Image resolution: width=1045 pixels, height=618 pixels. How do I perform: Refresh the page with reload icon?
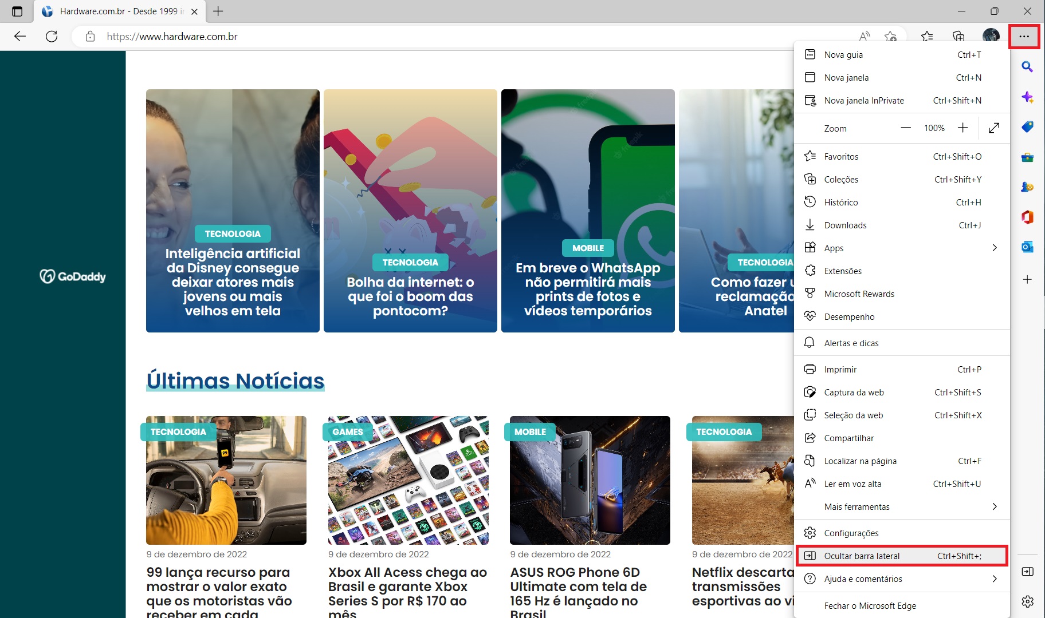(52, 37)
